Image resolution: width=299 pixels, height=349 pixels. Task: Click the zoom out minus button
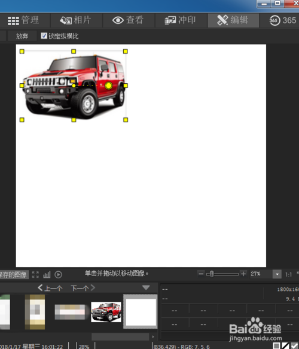[x=201, y=274]
